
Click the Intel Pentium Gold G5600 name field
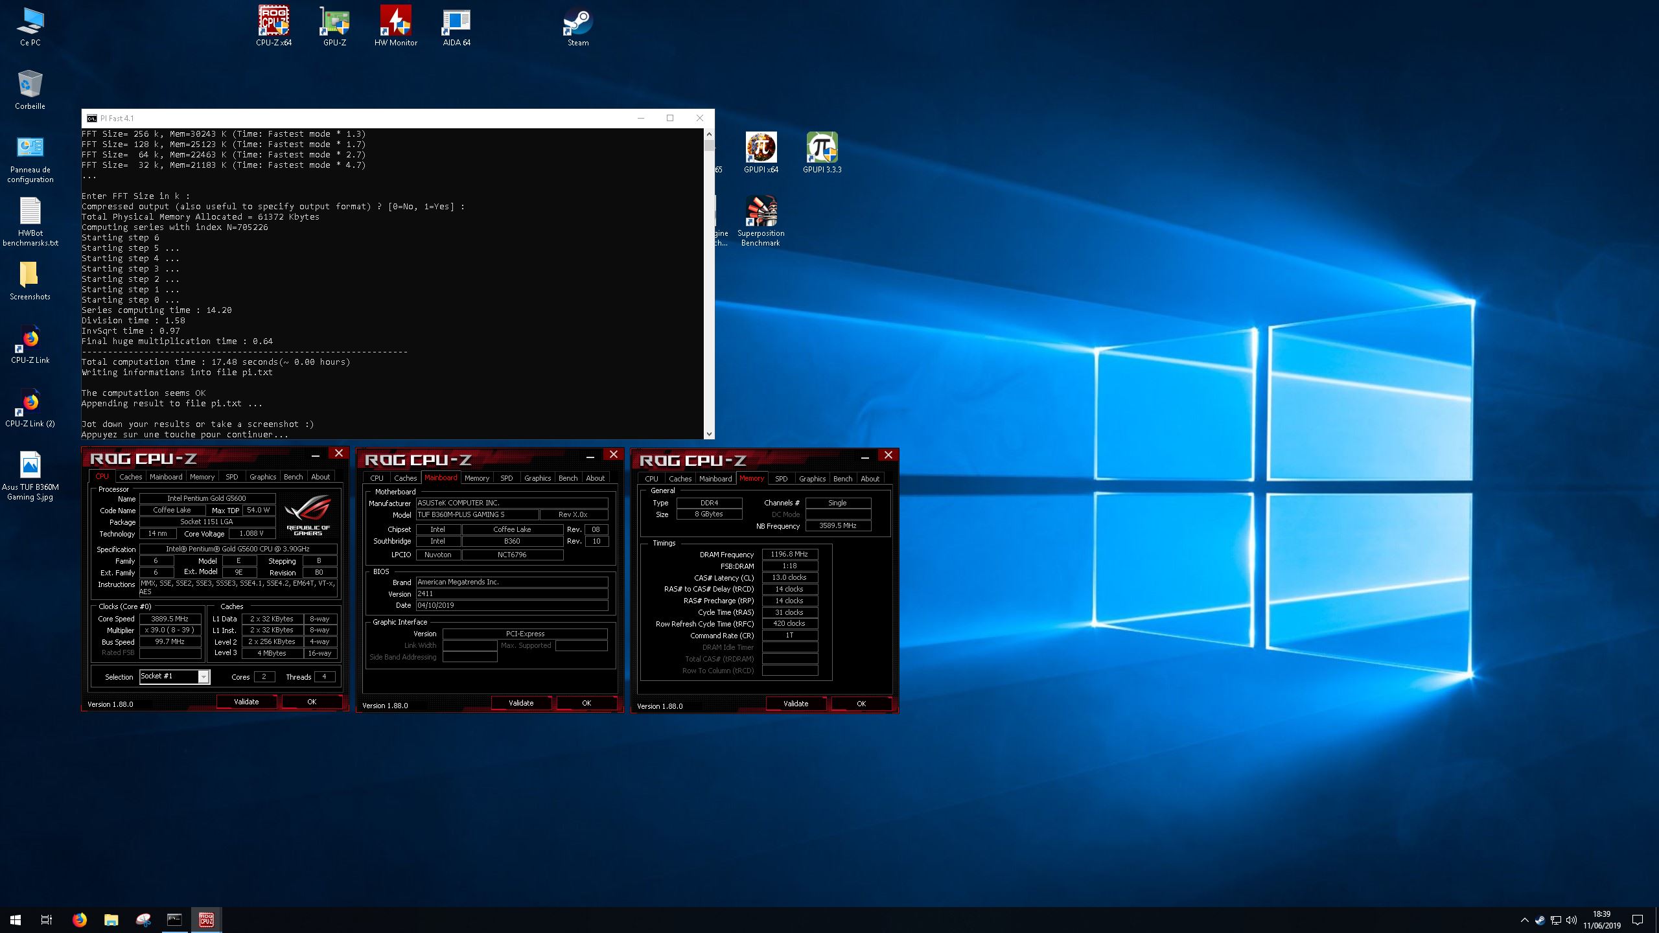click(207, 498)
